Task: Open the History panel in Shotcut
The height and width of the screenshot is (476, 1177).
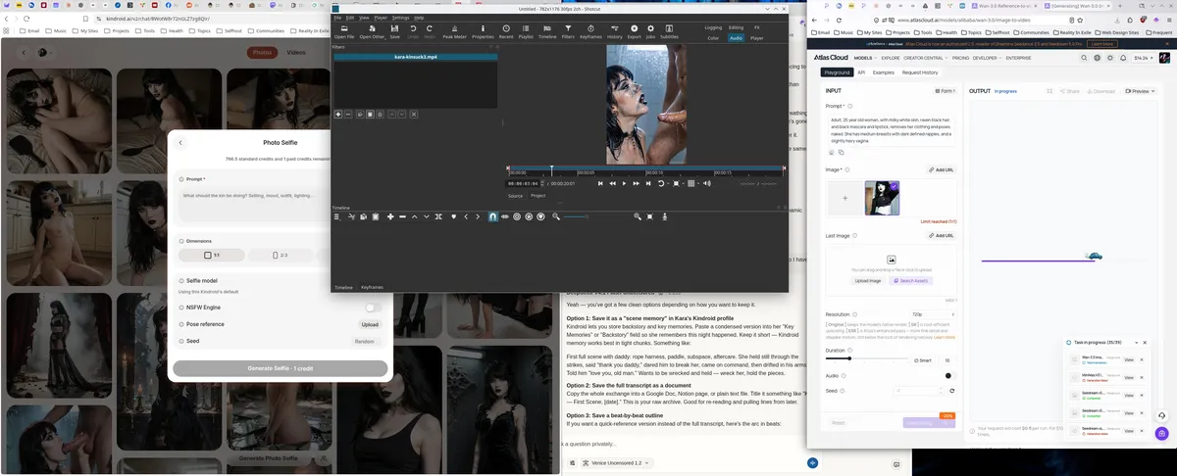Action: coord(614,32)
